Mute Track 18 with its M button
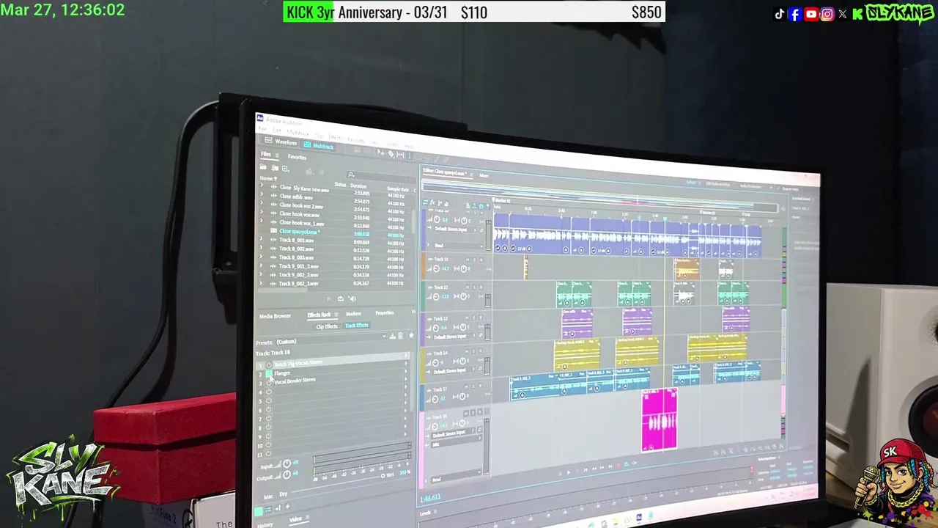This screenshot has height=528, width=938. click(466, 414)
